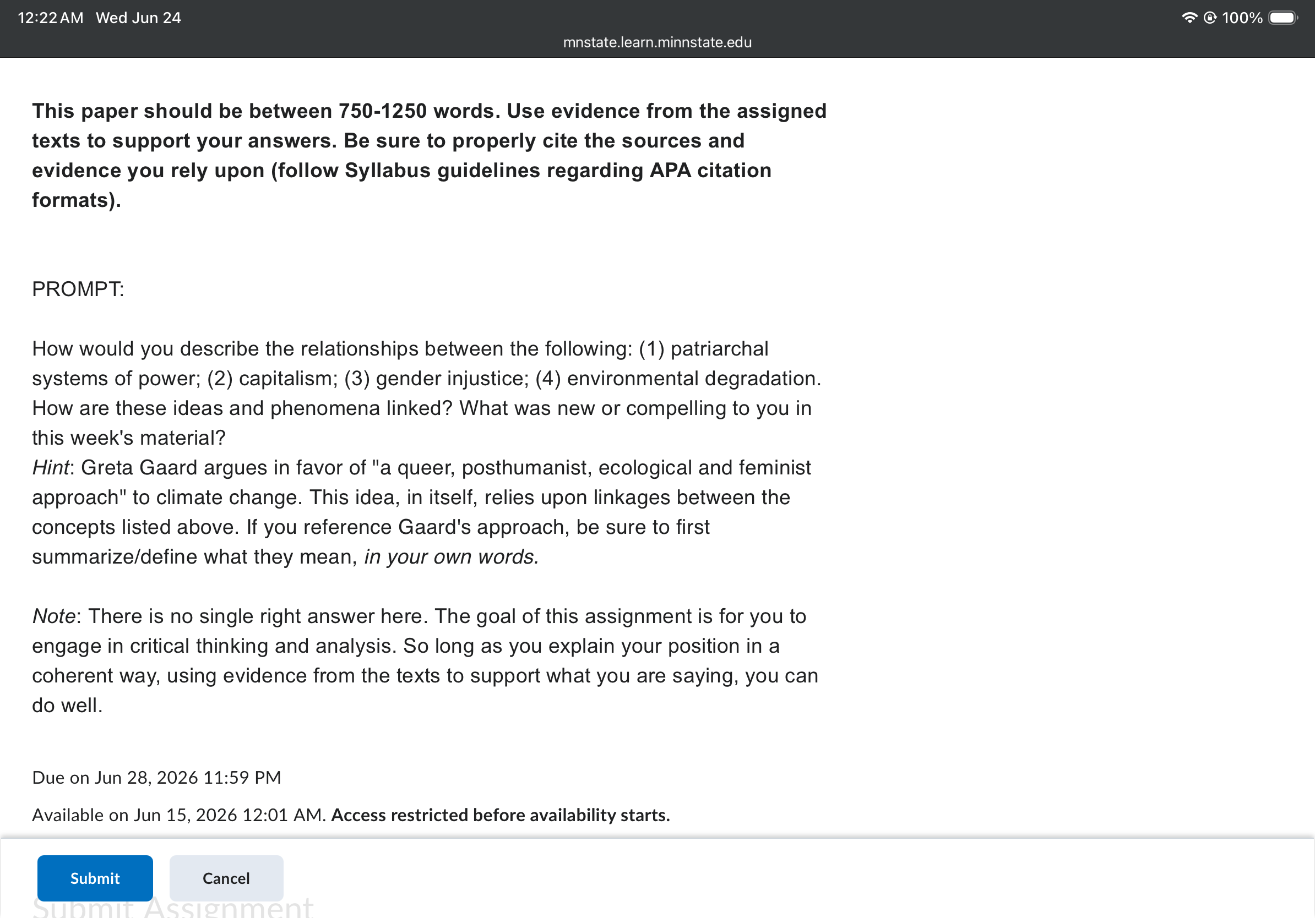The image size is (1315, 918).
Task: Tap the mnstate.learn.minnstate.edu address bar
Action: tap(657, 42)
